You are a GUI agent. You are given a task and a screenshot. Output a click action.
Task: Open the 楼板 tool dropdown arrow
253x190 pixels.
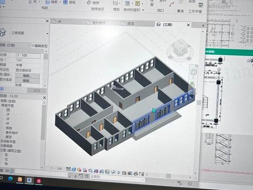[x=60, y=2]
